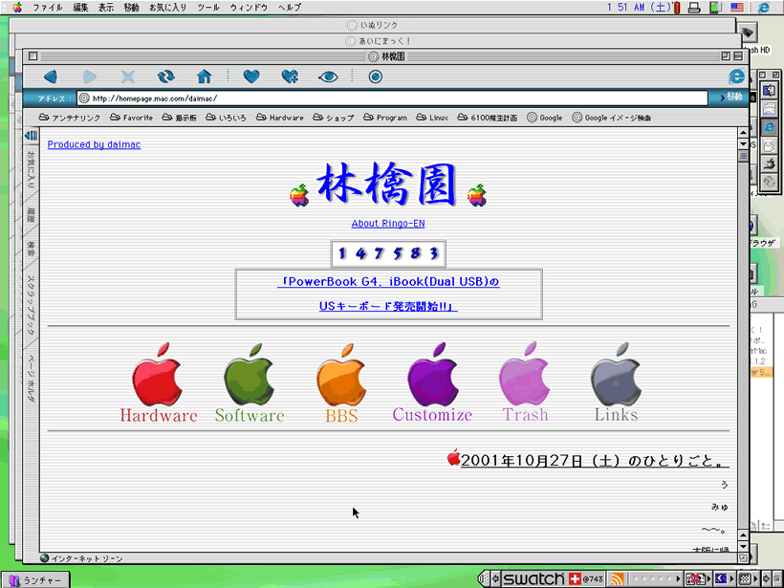The height and width of the screenshot is (588, 784).
Task: Open the アンテナリンク favorites folder
Action: (70, 118)
